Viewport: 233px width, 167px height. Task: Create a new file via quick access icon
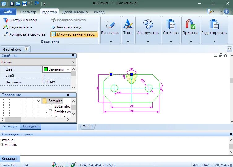point(12,3)
